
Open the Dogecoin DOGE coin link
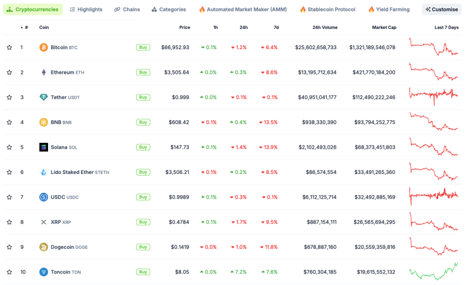(x=69, y=247)
